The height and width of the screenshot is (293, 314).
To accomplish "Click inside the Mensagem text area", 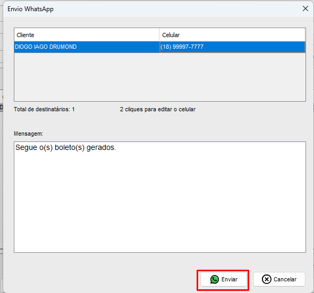I will 160,197.
